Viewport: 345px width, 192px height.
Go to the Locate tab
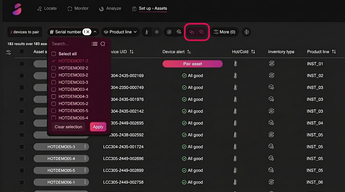point(47,8)
